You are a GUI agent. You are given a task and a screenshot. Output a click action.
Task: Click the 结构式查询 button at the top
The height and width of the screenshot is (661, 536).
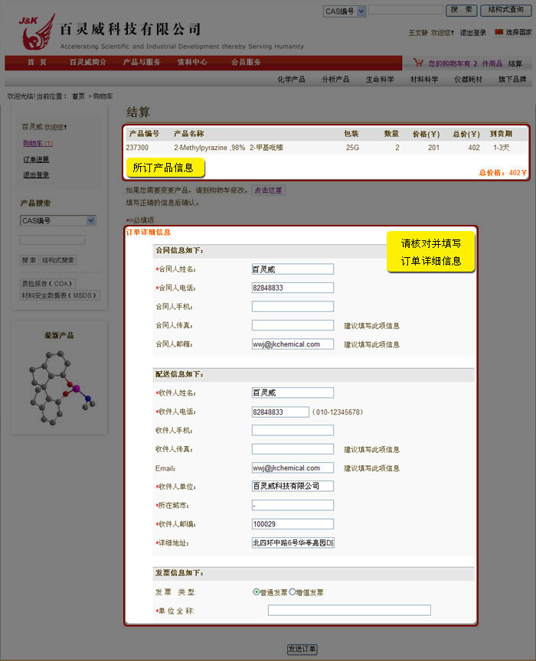(x=505, y=10)
